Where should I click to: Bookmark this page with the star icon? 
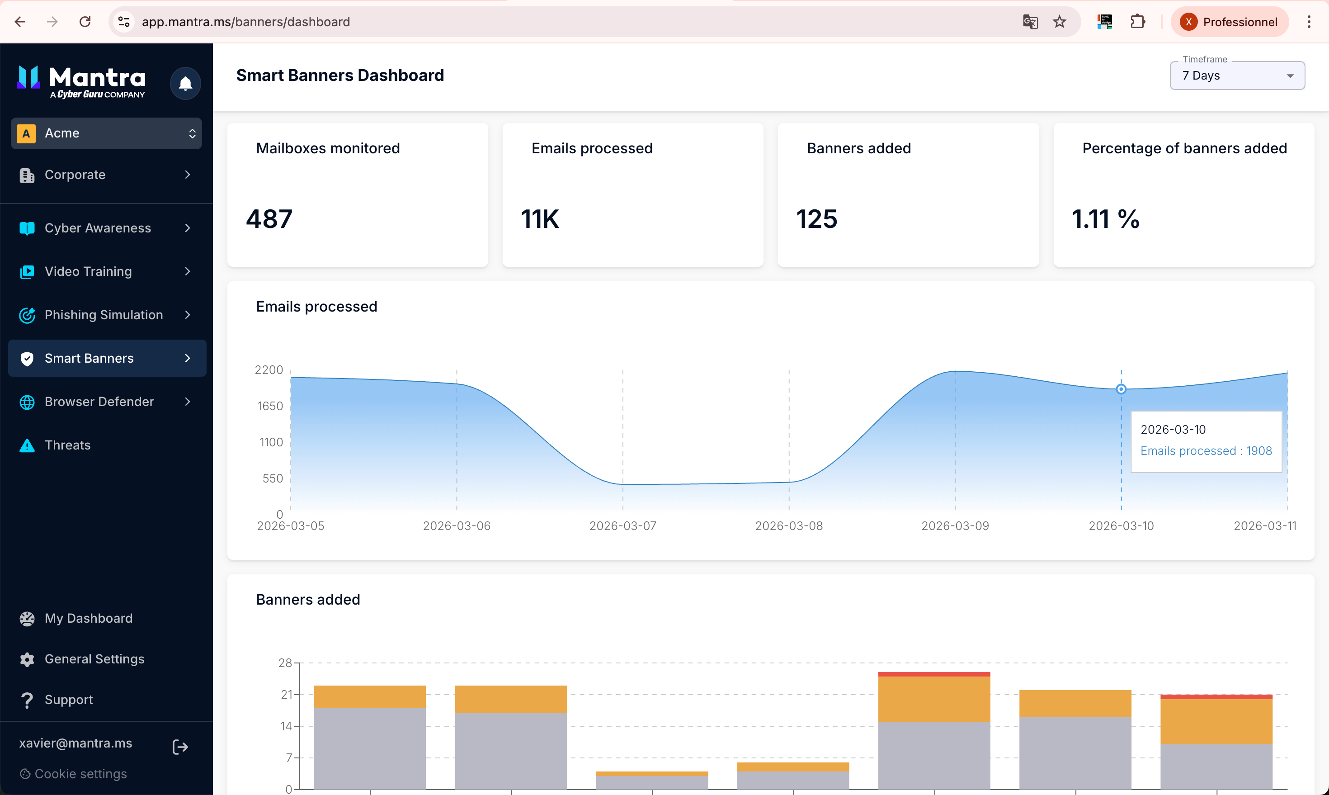pyautogui.click(x=1059, y=22)
